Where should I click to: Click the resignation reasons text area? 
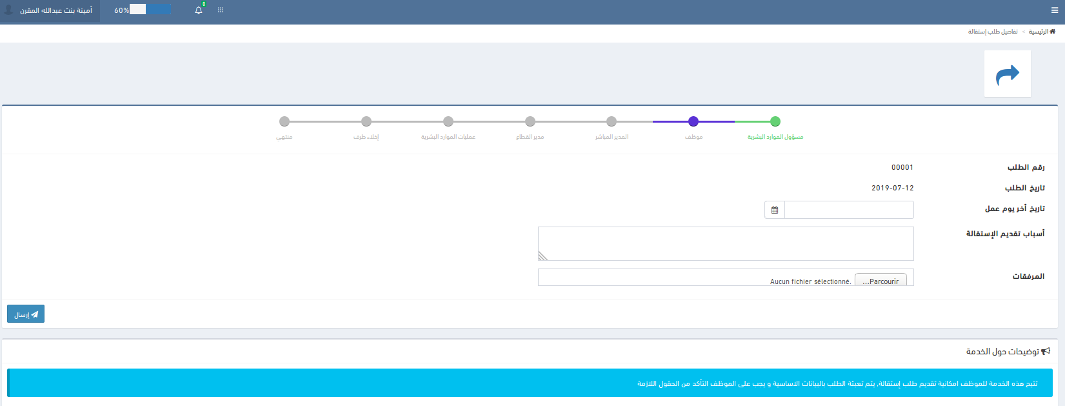(x=726, y=243)
